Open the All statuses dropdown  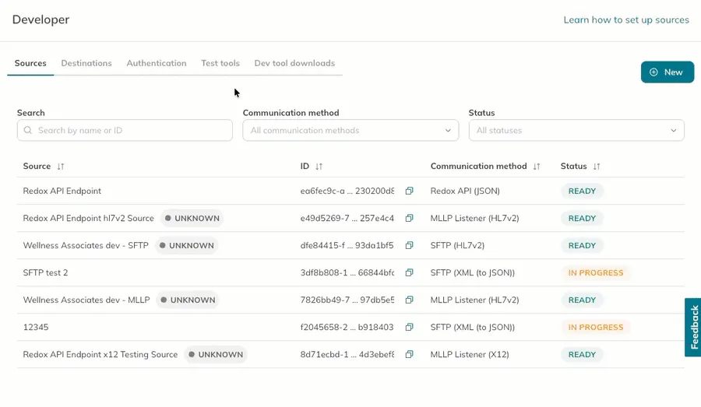pos(576,130)
